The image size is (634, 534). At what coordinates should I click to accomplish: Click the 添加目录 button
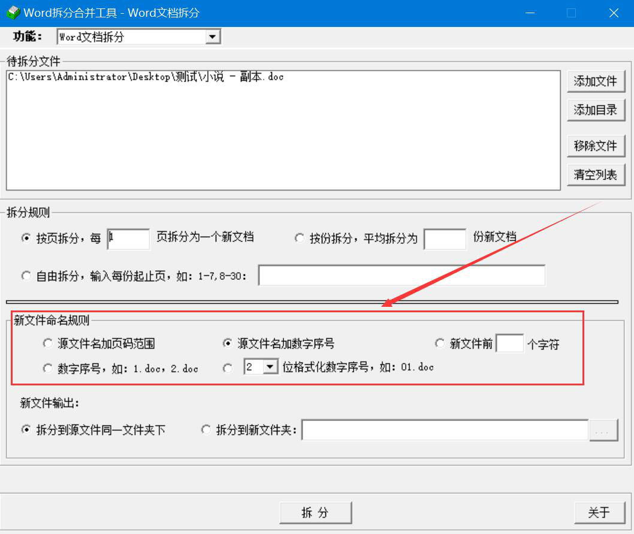596,110
